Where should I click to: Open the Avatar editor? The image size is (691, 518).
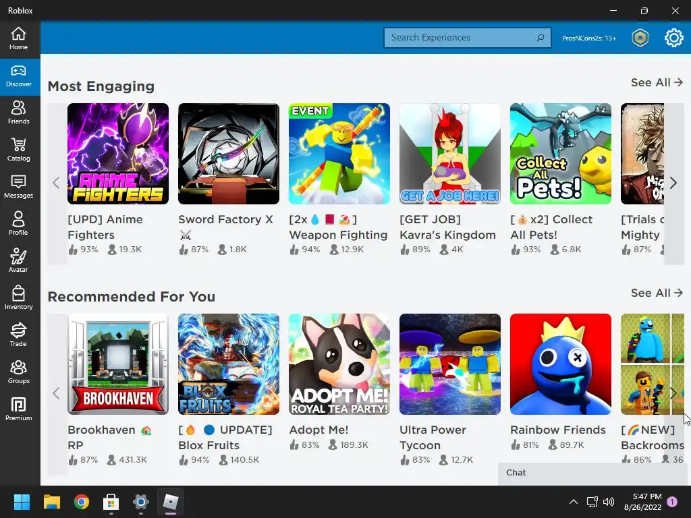point(18,261)
